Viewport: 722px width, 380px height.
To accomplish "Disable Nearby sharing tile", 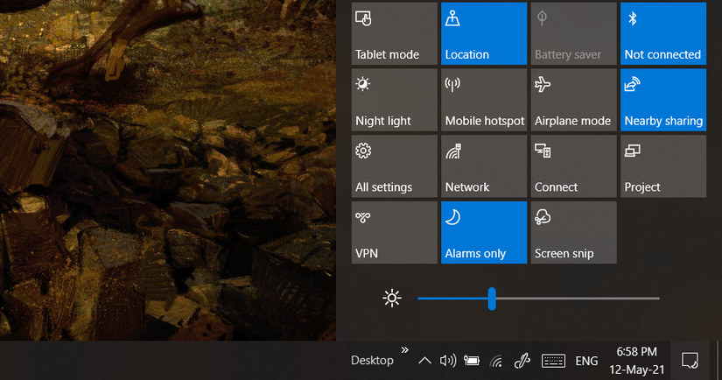I will tap(662, 100).
